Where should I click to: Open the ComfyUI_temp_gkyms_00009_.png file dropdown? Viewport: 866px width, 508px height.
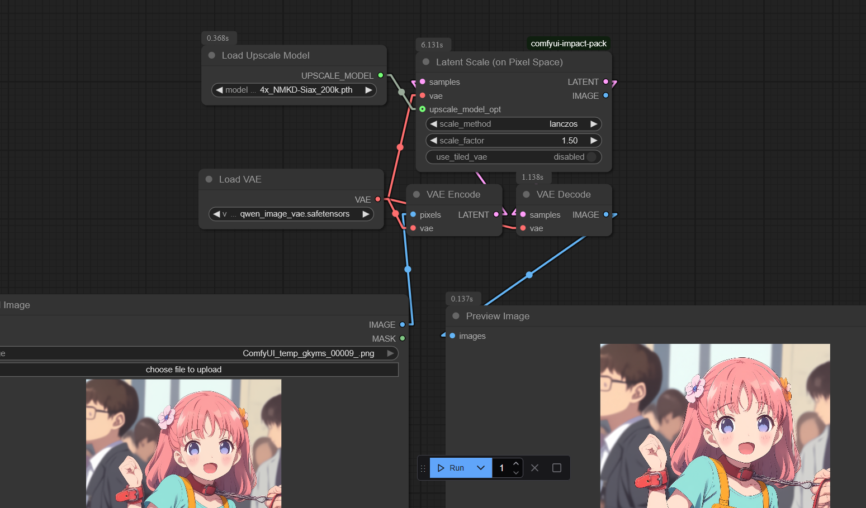[199, 353]
